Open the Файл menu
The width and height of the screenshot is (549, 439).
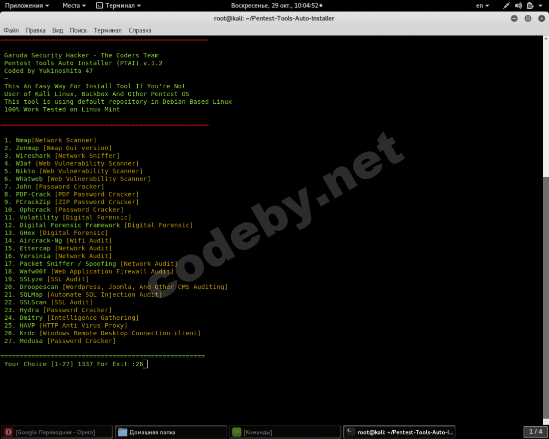point(11,30)
